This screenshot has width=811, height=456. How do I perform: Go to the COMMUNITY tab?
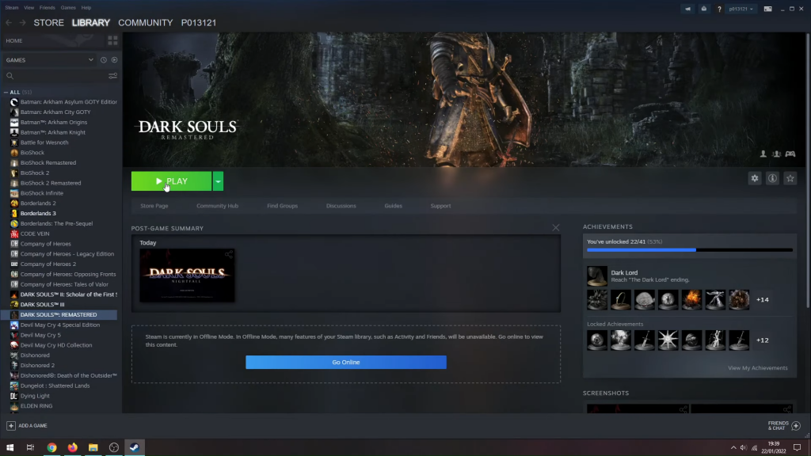coord(146,23)
